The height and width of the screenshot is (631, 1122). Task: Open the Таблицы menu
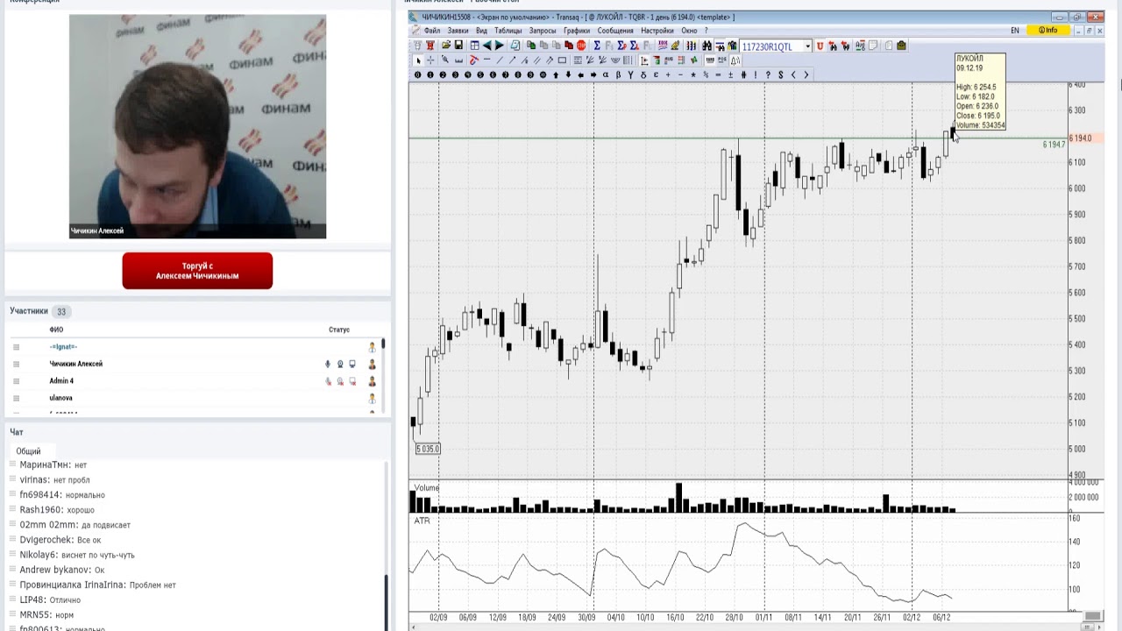coord(508,31)
